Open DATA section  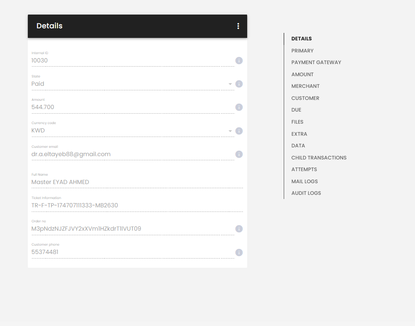click(298, 146)
